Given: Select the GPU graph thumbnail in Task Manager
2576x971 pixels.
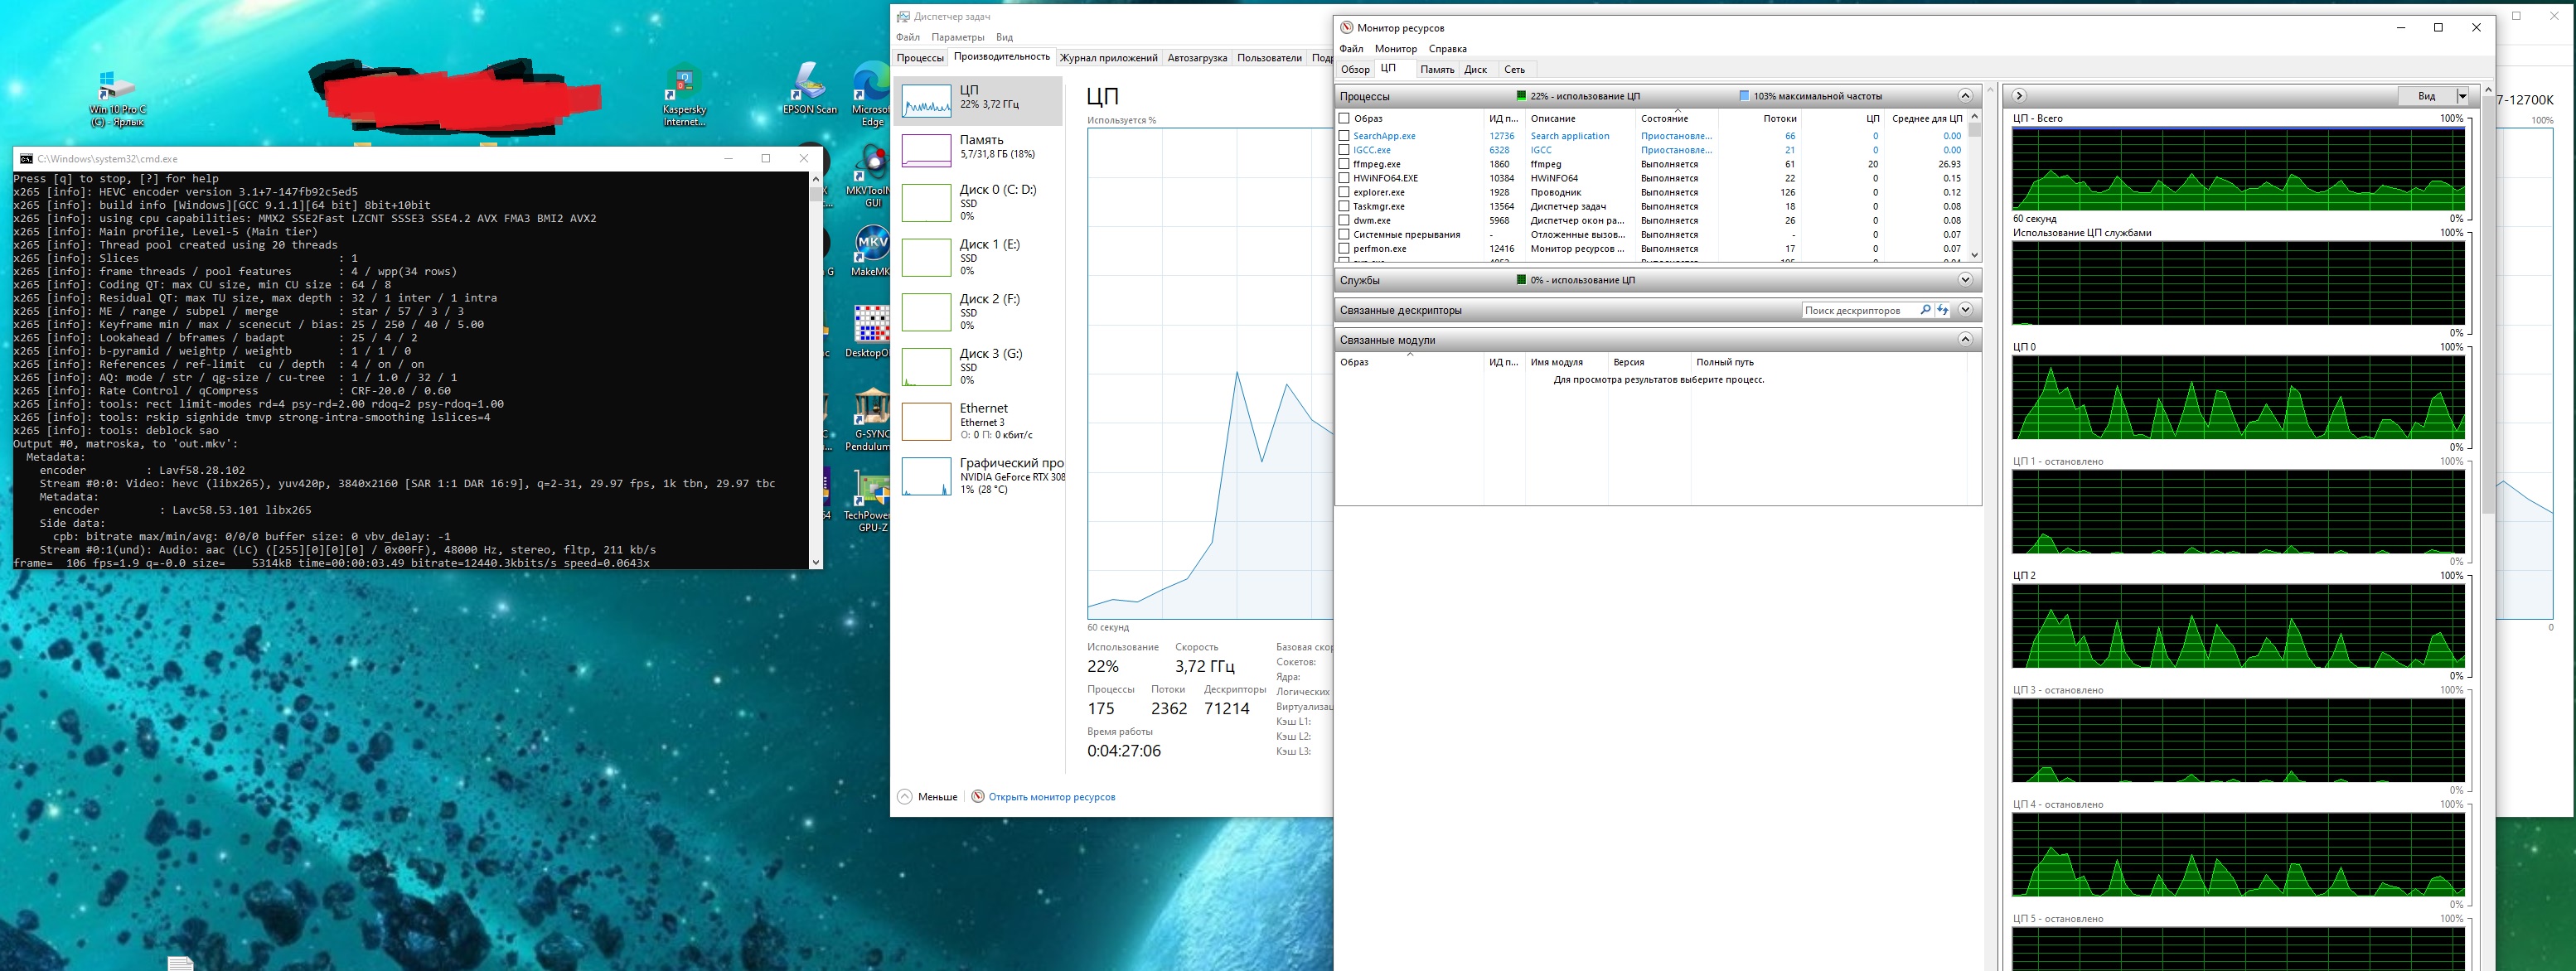Looking at the screenshot, I should pyautogui.click(x=926, y=476).
